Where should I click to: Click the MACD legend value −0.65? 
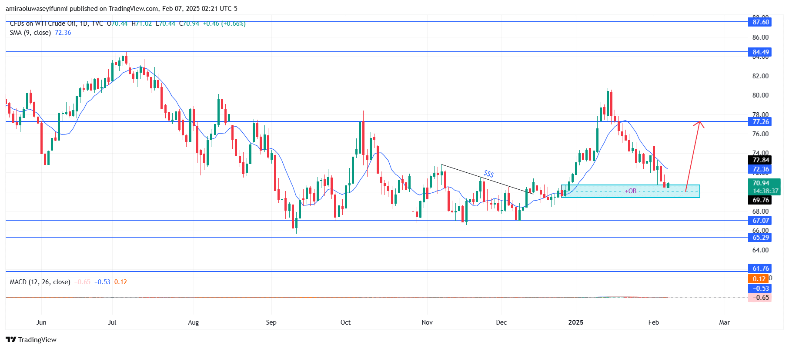click(82, 282)
